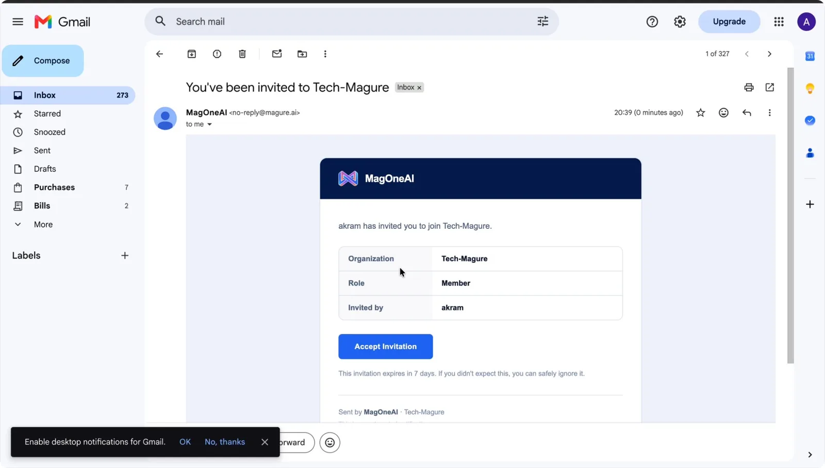Click the Archive icon in toolbar
This screenshot has height=468, width=825.
pos(191,54)
